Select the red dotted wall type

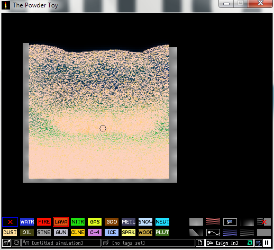[x=213, y=222]
